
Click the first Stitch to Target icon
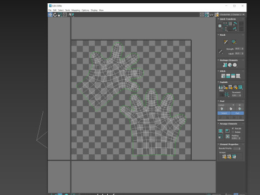click(223, 76)
